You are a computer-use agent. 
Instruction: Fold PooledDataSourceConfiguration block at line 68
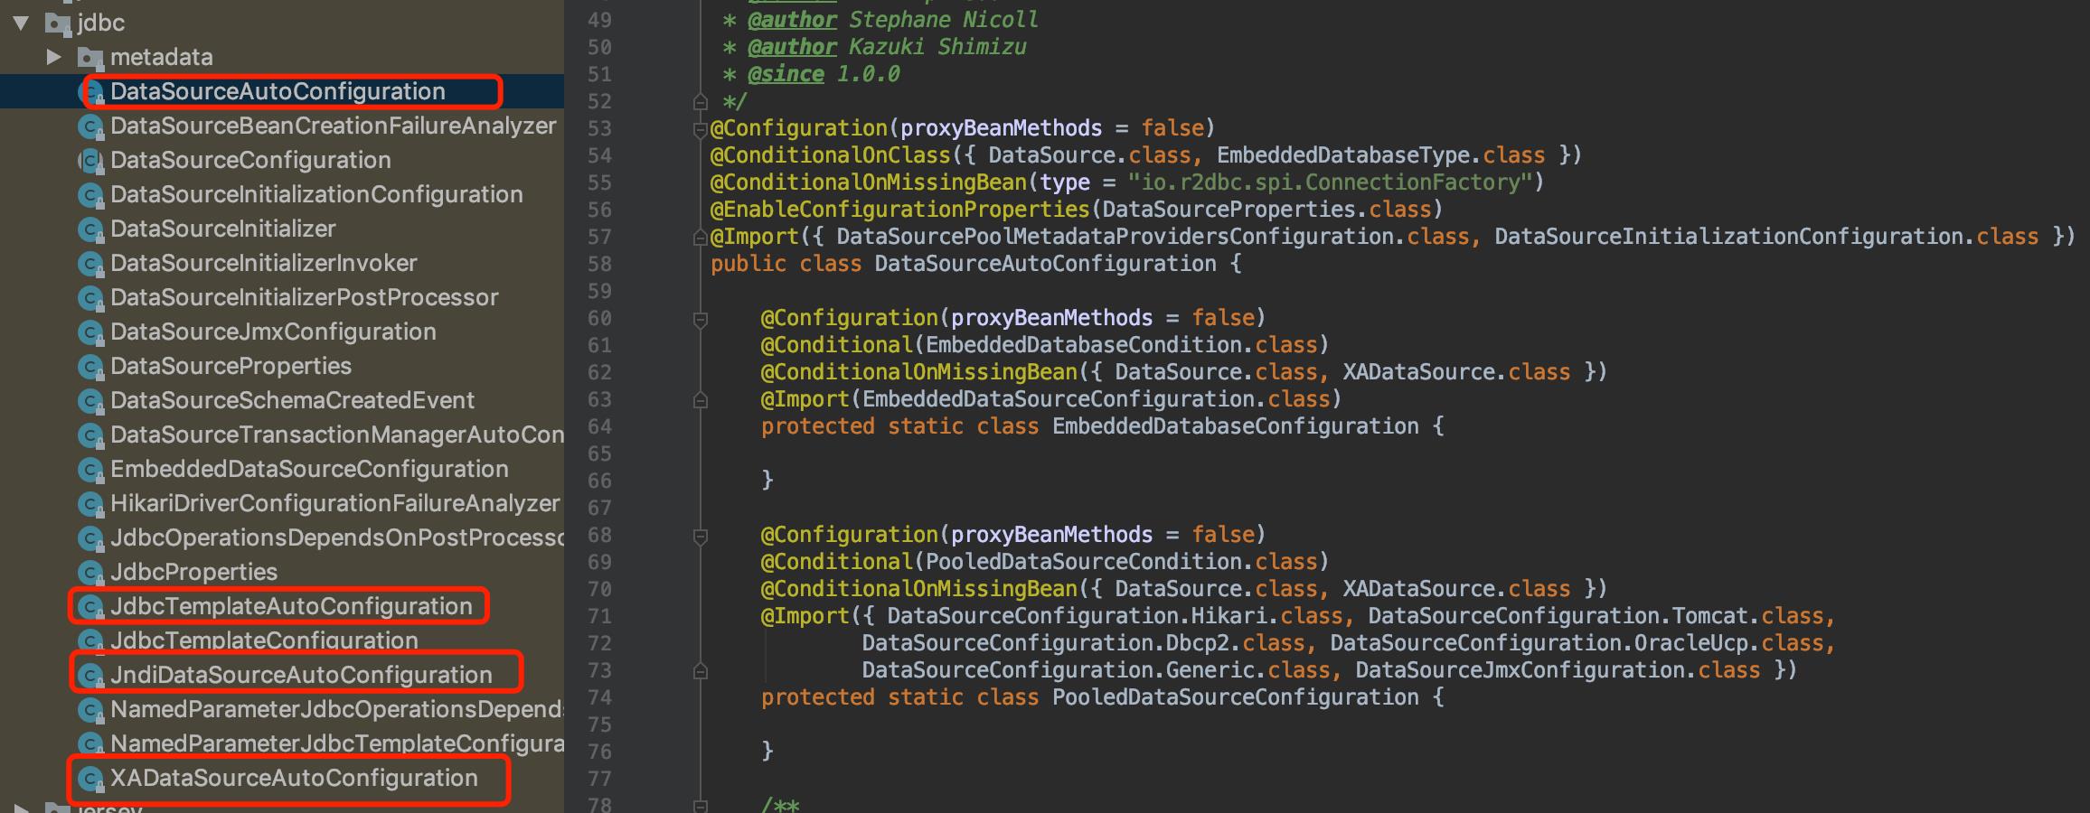click(700, 535)
